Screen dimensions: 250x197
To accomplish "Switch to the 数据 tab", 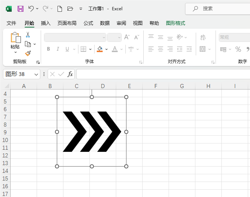I will pos(105,23).
